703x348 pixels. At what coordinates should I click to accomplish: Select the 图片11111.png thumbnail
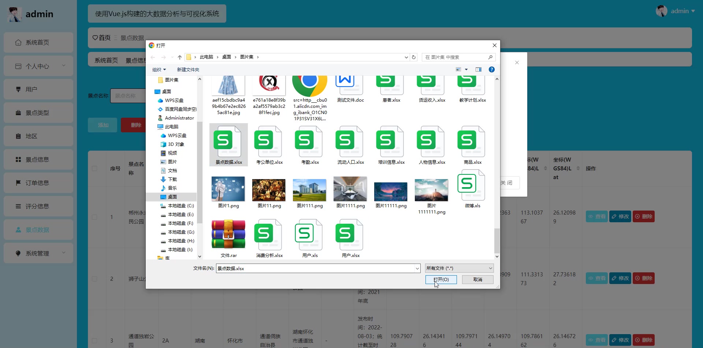pos(391,192)
